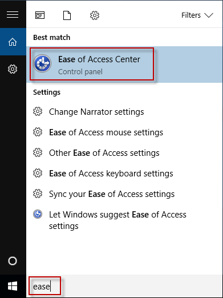Screen dimensions: 223x298
Task: Open Ease of Access keyboard settings
Action: [111, 174]
